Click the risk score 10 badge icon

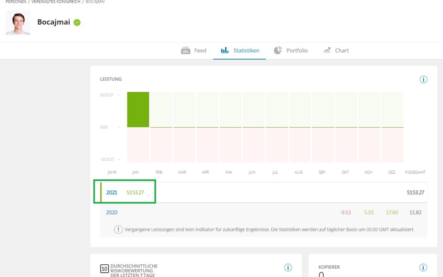pos(105,269)
